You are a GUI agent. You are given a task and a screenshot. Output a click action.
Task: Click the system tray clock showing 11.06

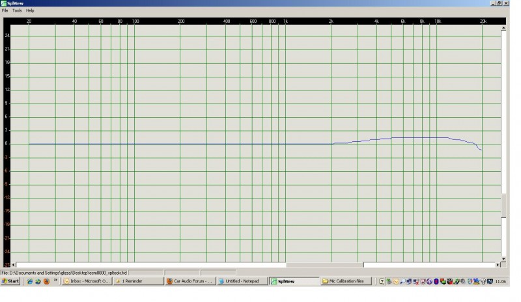[500, 281]
